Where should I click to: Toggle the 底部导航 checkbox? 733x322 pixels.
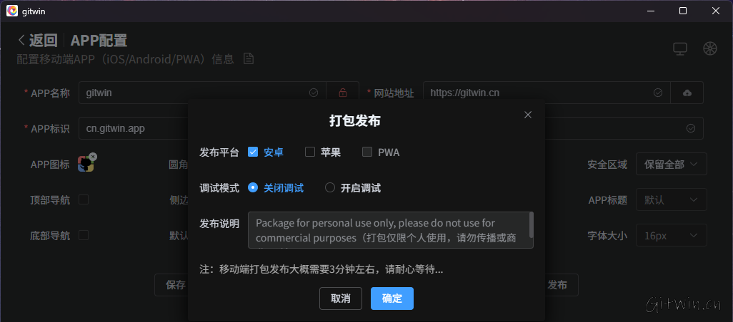84,235
